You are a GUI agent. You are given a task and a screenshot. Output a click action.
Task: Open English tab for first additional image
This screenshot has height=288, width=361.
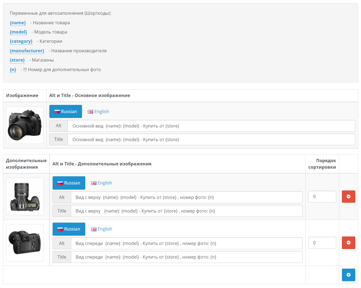(x=102, y=183)
